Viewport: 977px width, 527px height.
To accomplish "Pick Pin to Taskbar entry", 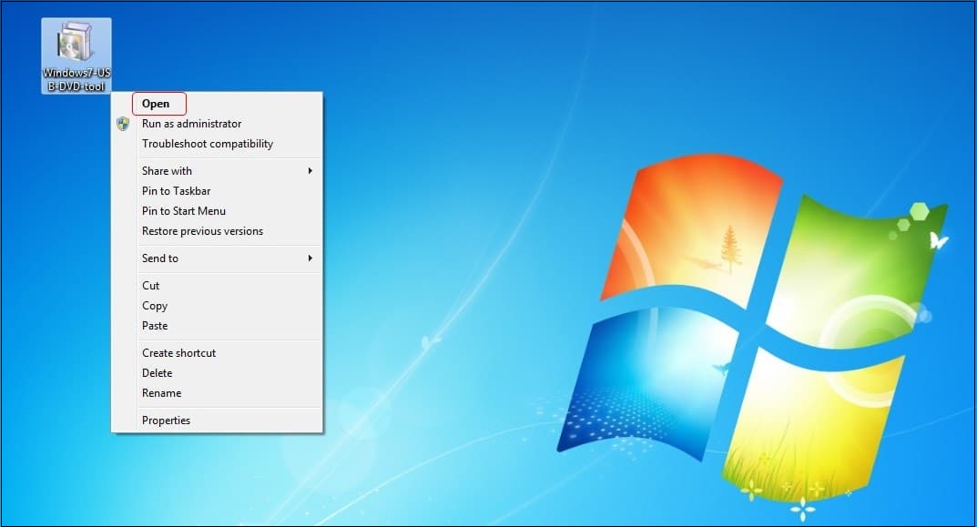I will tap(217, 190).
